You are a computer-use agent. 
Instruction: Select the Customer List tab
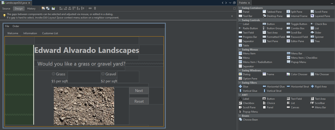tap(50, 33)
